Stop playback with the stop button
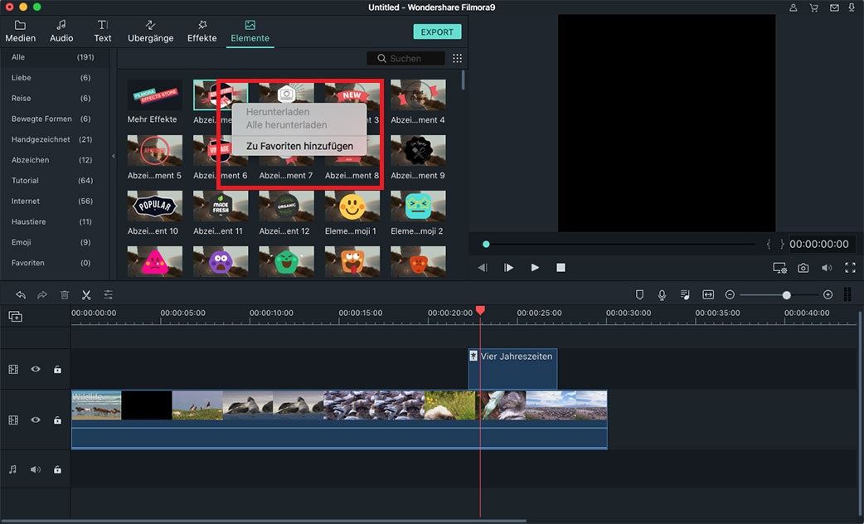 point(561,268)
